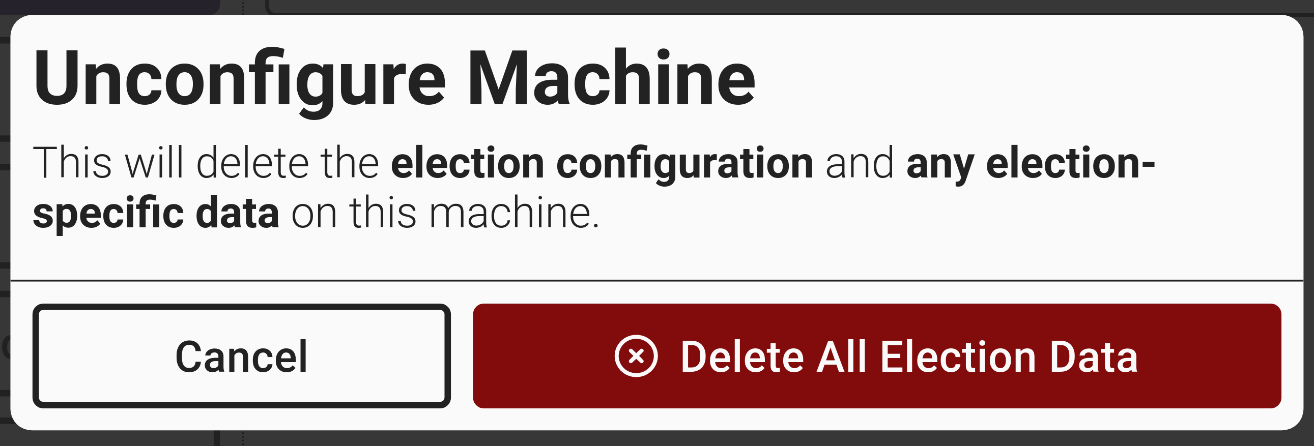Click the horizontal divider above the buttons
This screenshot has height=446, width=1314.
pyautogui.click(x=657, y=280)
